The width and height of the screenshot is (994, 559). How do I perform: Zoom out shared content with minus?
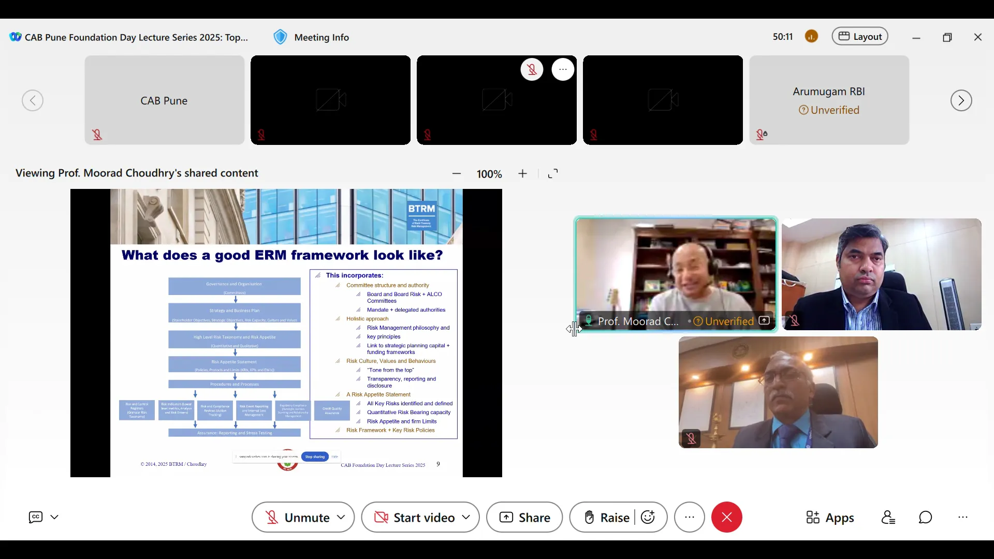[x=456, y=174]
